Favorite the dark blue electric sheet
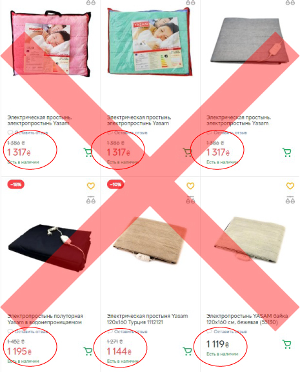Screen dimensions: 300x372 click(91, 186)
